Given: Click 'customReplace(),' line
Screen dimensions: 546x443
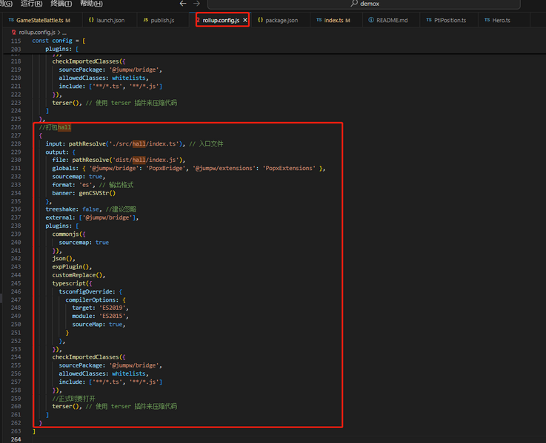Looking at the screenshot, I should tap(79, 275).
